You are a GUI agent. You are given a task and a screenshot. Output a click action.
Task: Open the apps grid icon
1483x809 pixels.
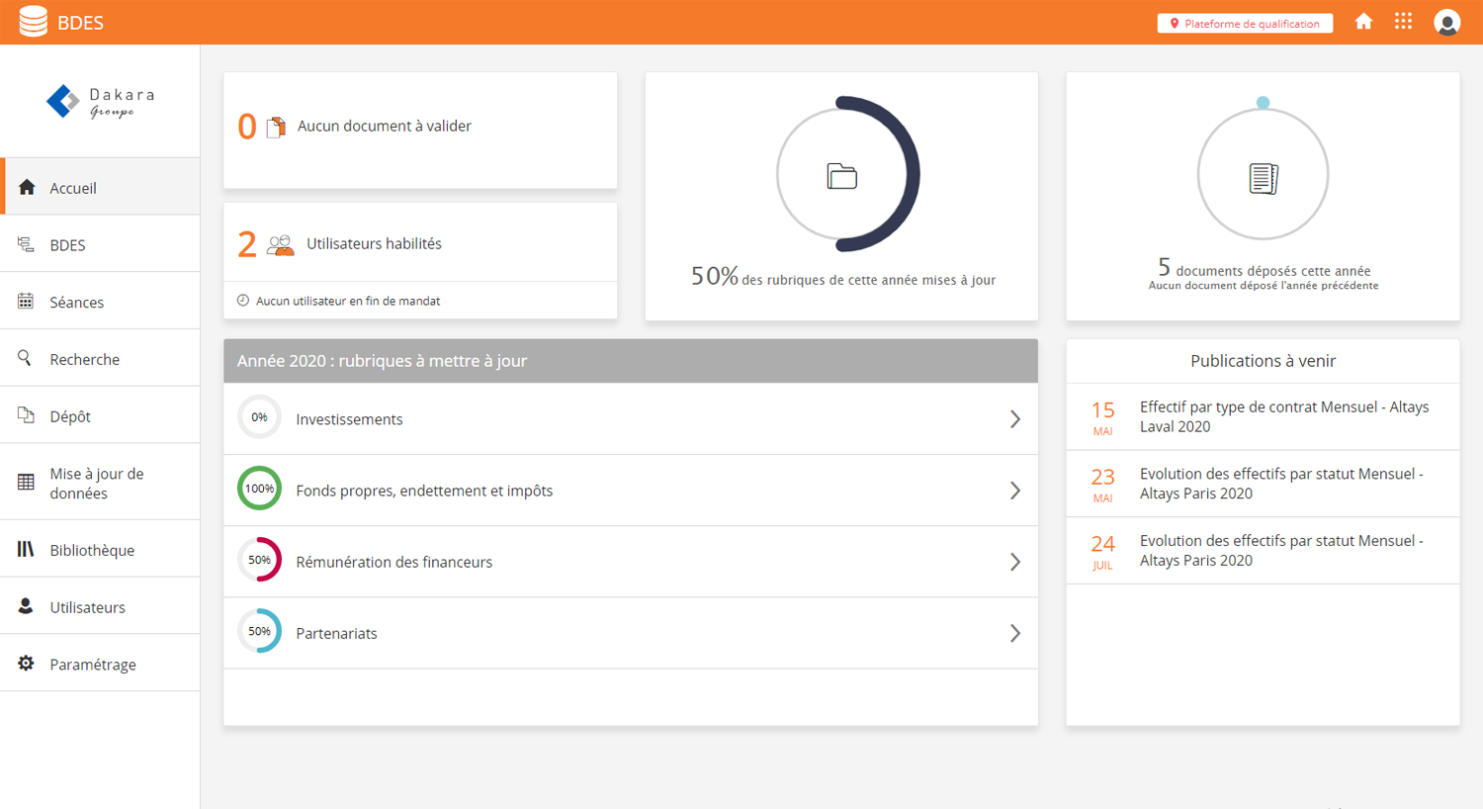pyautogui.click(x=1403, y=22)
